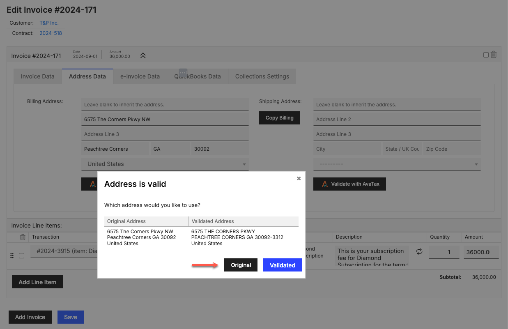Click the billing AvaTax logo icon
The width and height of the screenshot is (508, 329).
click(93, 184)
